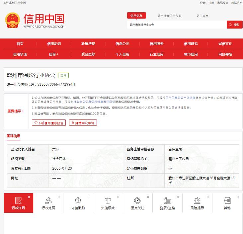Click the 网站声明 link at top
The width and height of the screenshot is (243, 234).
tap(237, 3)
